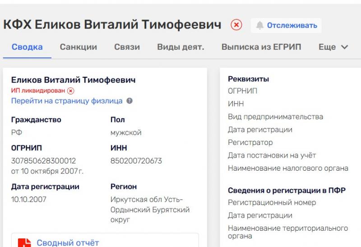The width and height of the screenshot is (361, 247).
Task: Click the Отслеживать button
Action: (x=286, y=25)
